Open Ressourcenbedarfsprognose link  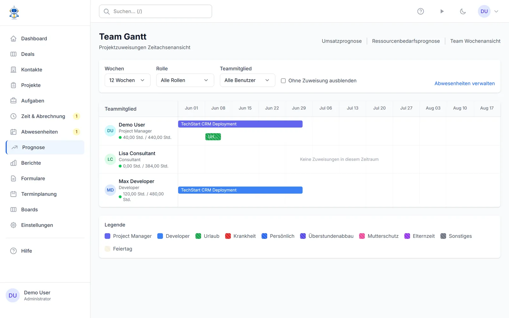tap(406, 41)
